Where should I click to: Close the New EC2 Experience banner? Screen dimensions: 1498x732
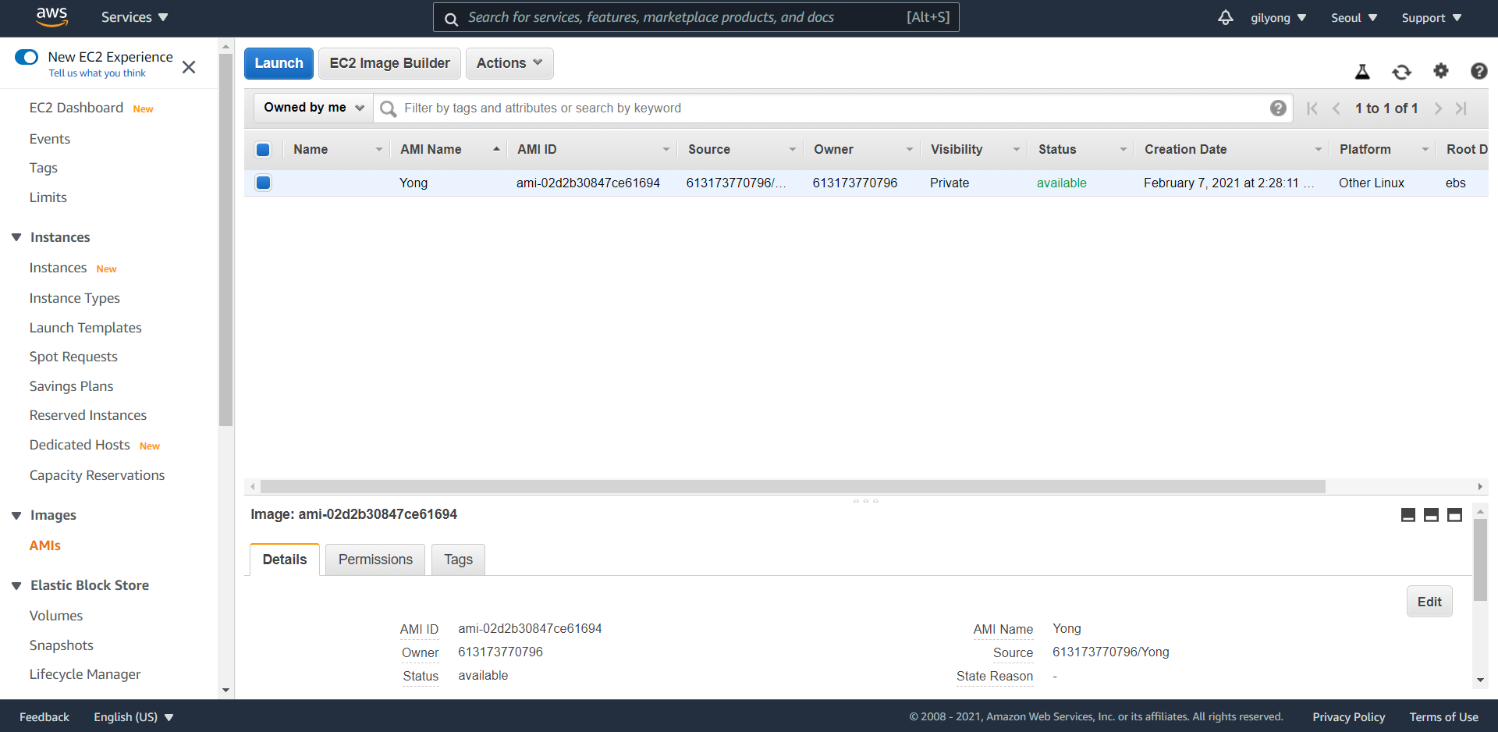coord(189,67)
